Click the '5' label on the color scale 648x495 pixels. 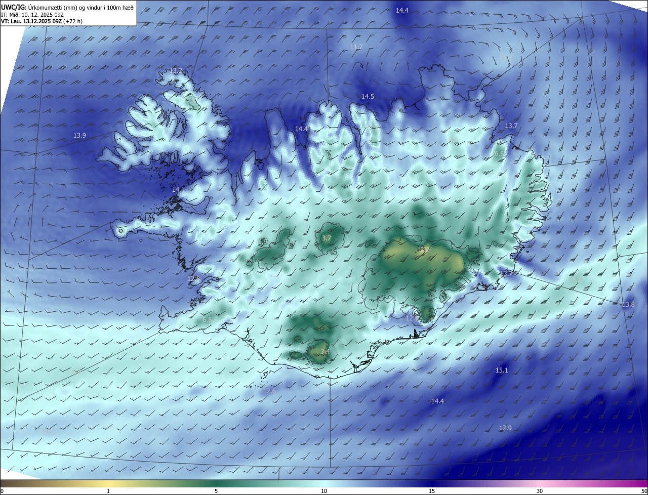pyautogui.click(x=216, y=491)
